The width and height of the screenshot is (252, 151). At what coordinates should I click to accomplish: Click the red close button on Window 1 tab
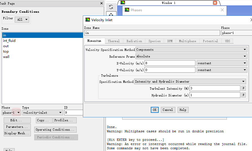(x=215, y=3)
